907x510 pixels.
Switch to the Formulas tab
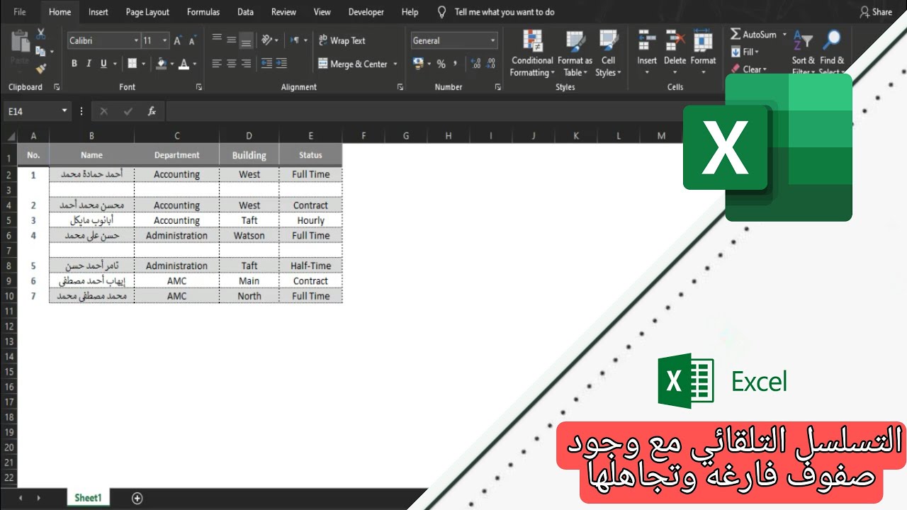203,12
